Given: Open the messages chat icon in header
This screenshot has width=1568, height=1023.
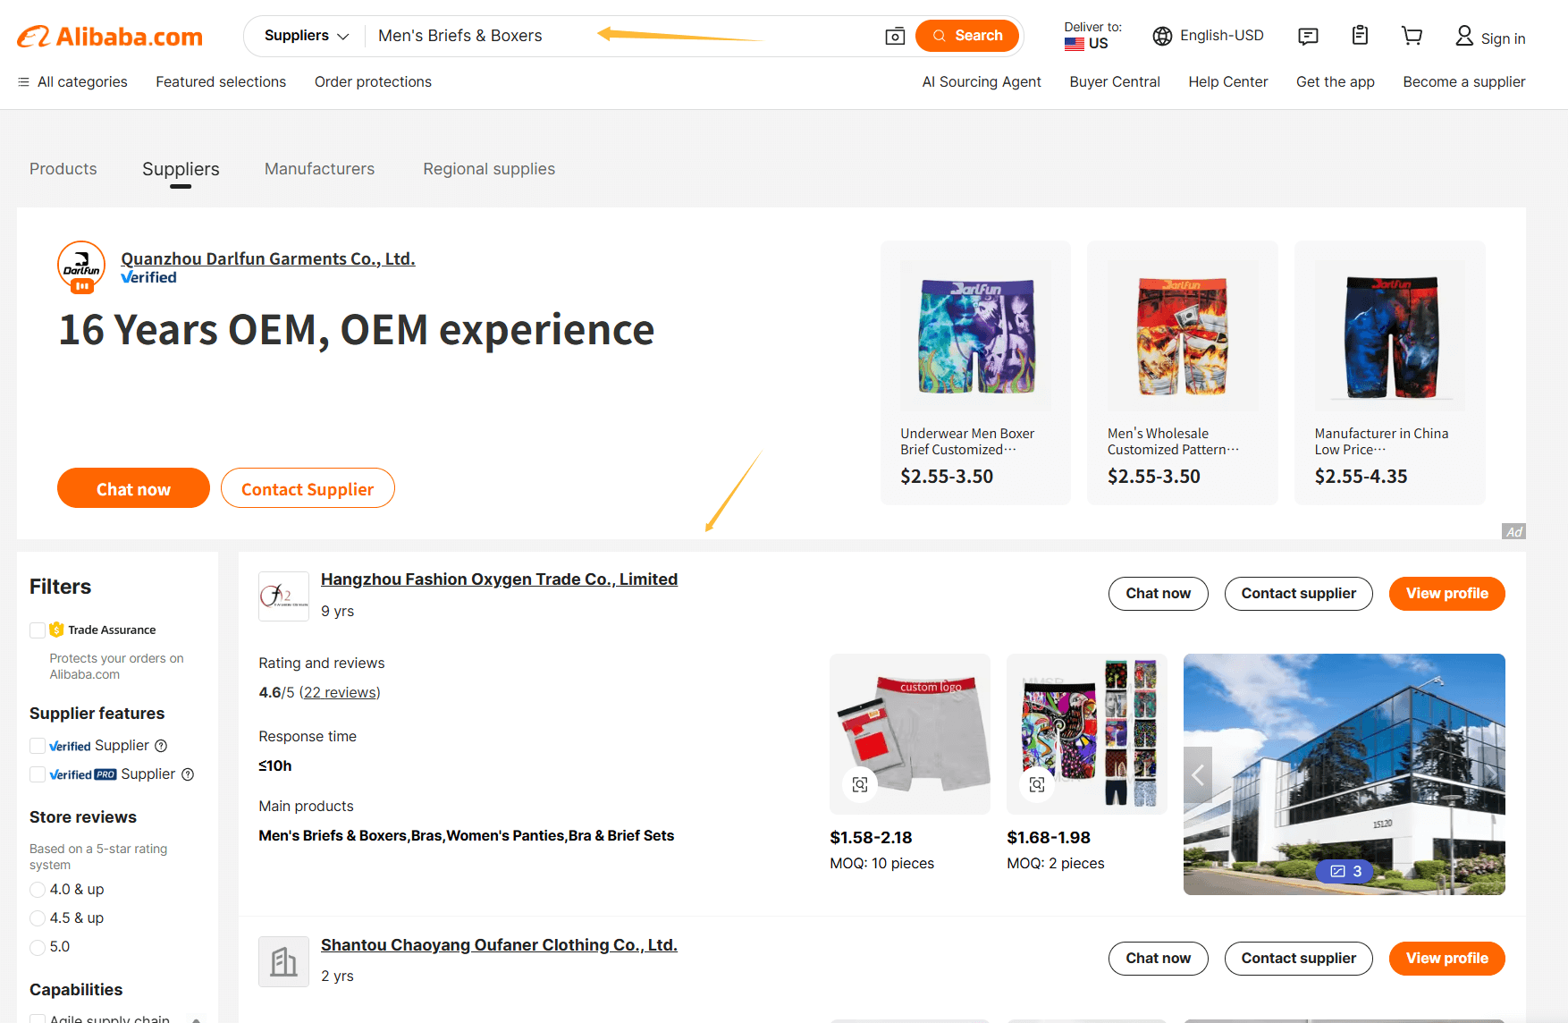Looking at the screenshot, I should pos(1308,36).
